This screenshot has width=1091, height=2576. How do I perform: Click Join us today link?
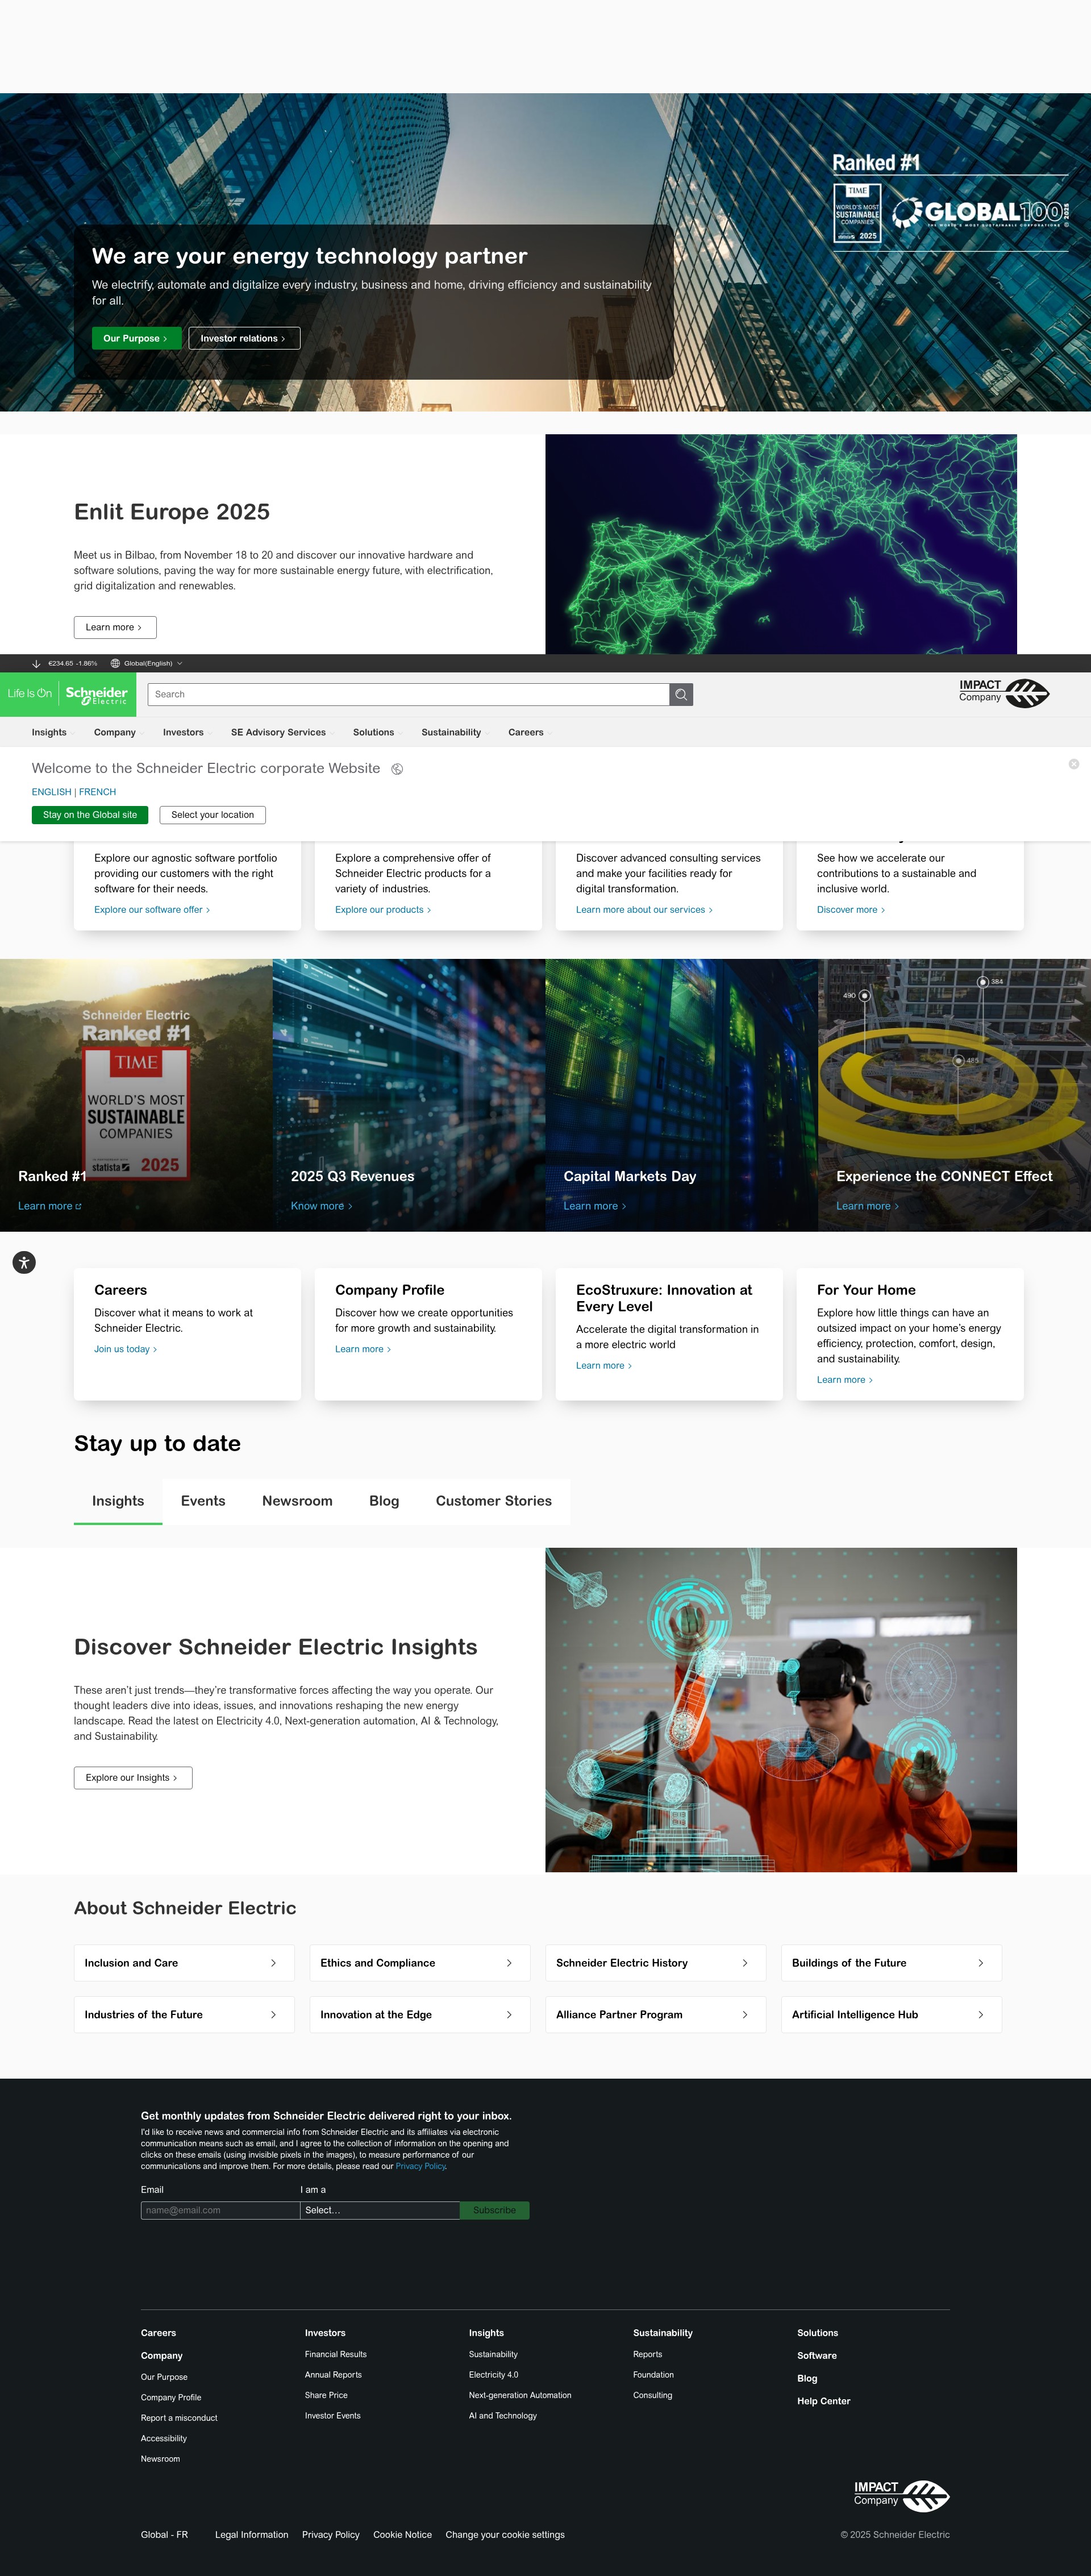point(125,1349)
